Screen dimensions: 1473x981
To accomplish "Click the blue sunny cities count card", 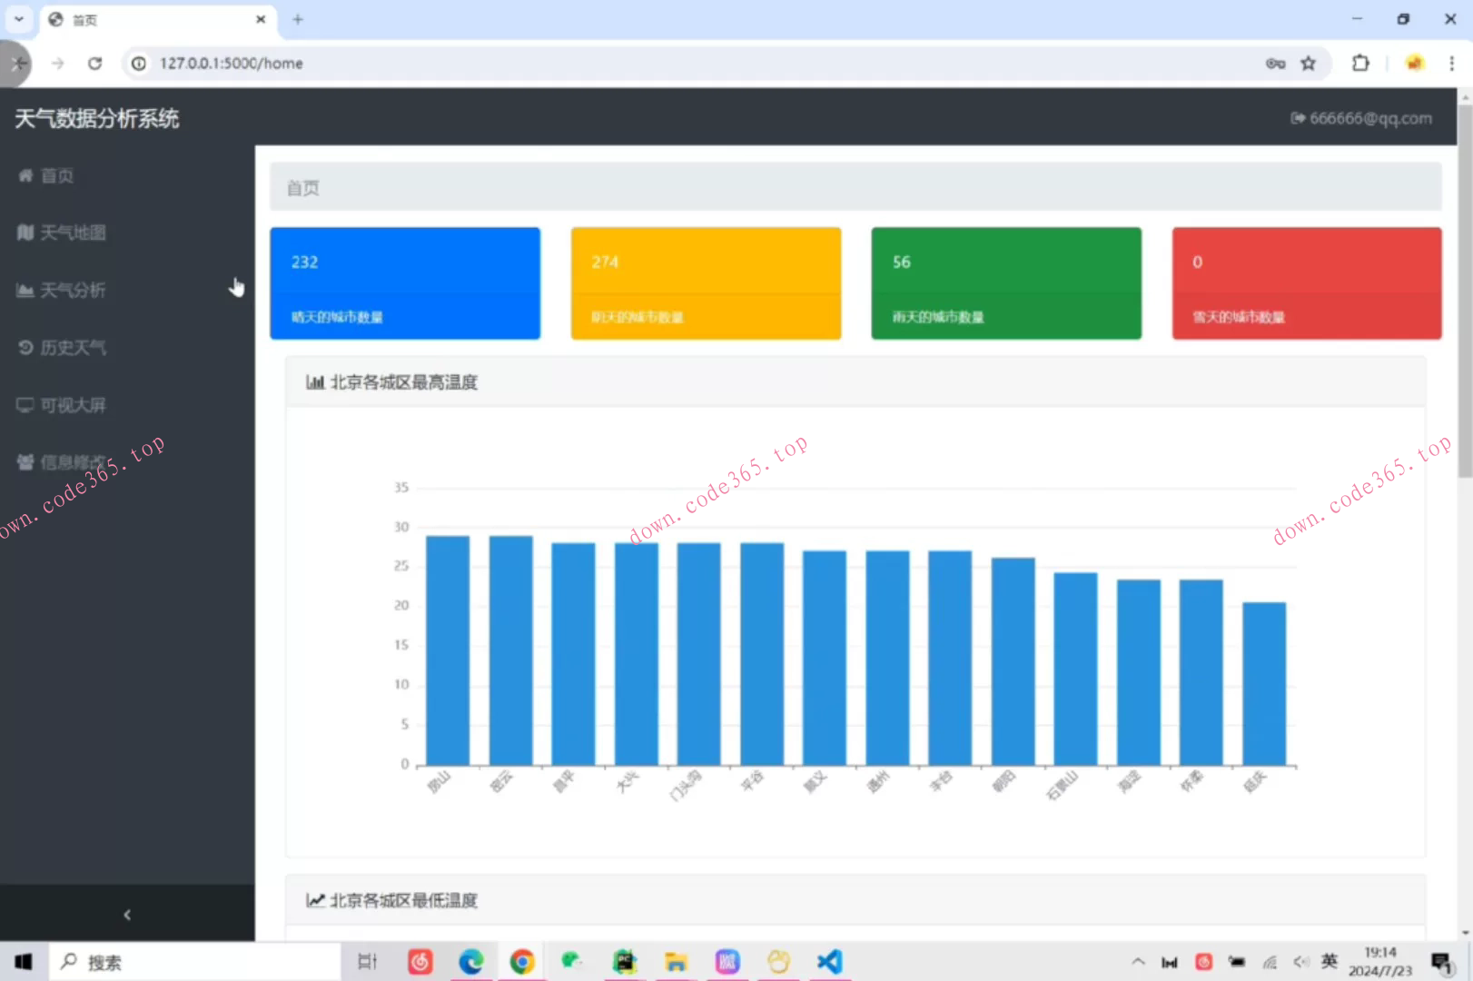I will [x=405, y=283].
